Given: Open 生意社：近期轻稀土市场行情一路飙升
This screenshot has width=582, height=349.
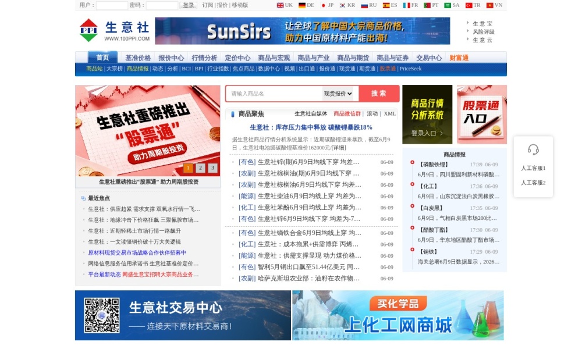Looking at the screenshot, I should [134, 231].
